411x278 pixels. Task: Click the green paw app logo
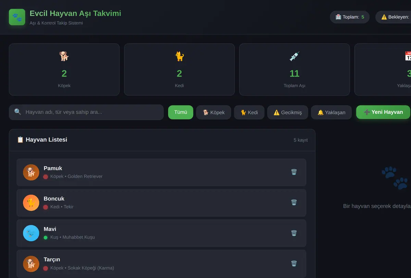pos(17,17)
